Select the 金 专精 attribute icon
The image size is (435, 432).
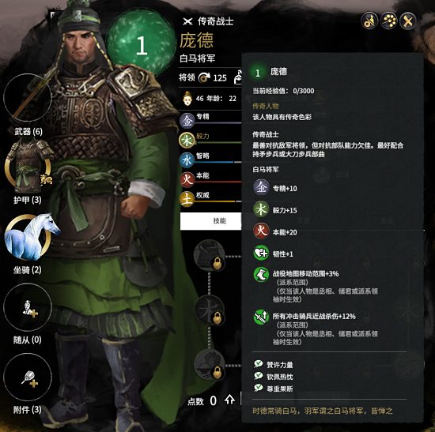[187, 121]
